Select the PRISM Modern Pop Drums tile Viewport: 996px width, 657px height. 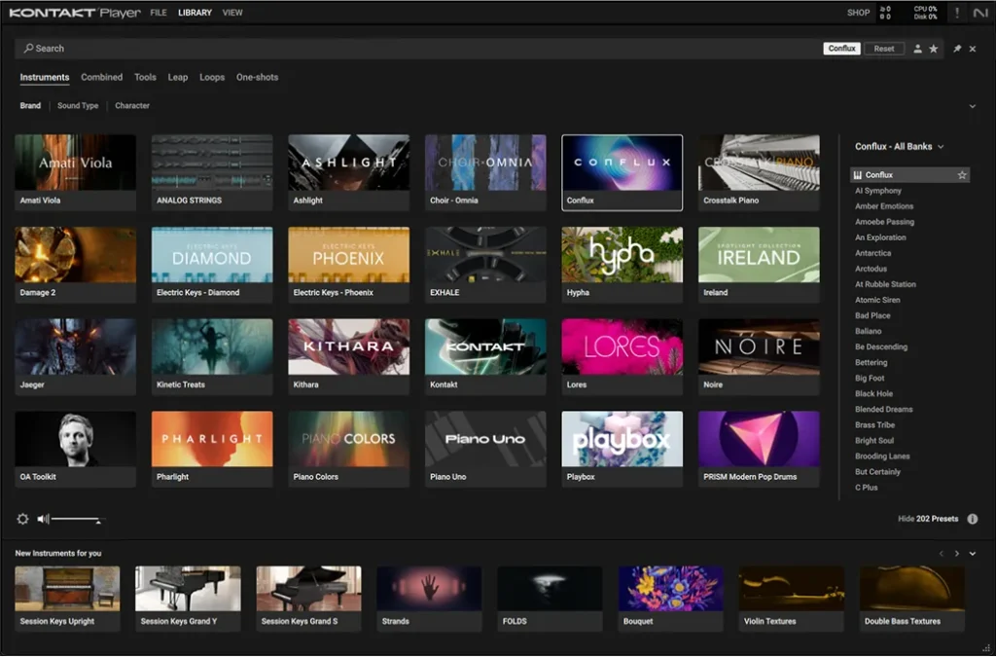(759, 450)
